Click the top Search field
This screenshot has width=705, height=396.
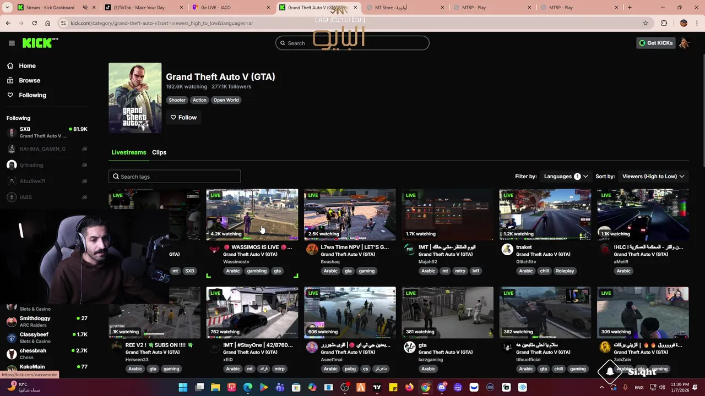click(352, 43)
